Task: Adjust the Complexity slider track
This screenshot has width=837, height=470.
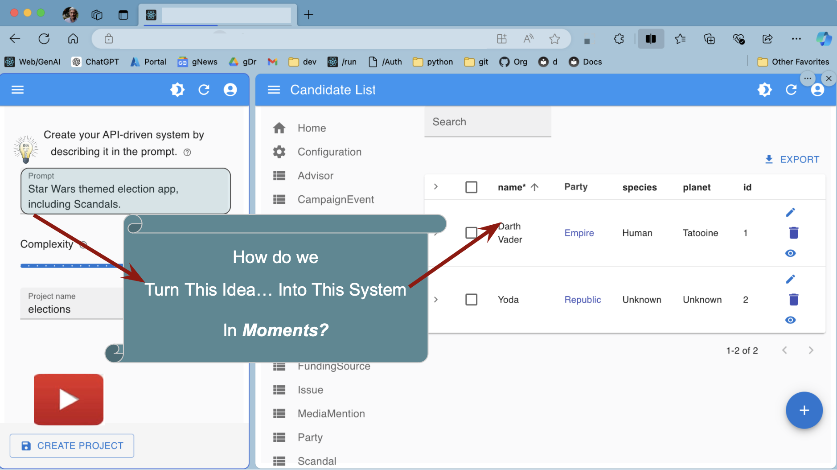Action: point(71,266)
